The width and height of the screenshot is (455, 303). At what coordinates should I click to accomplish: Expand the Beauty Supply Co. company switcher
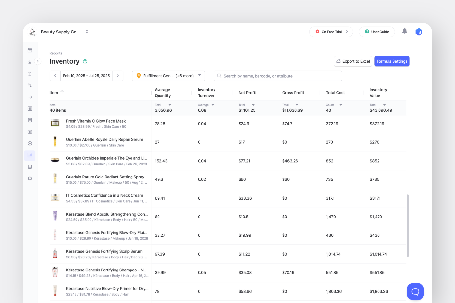coord(87,31)
